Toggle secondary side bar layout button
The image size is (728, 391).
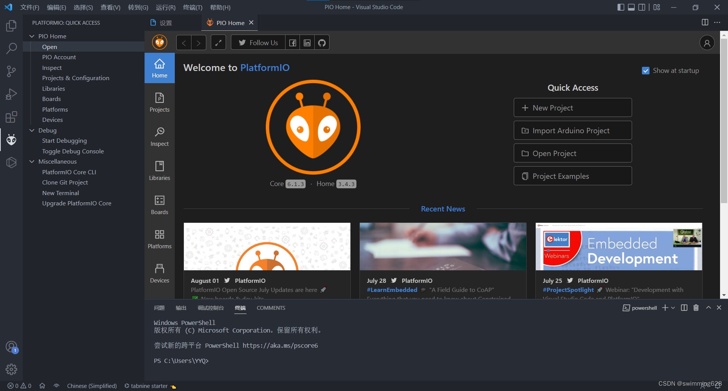click(x=642, y=7)
